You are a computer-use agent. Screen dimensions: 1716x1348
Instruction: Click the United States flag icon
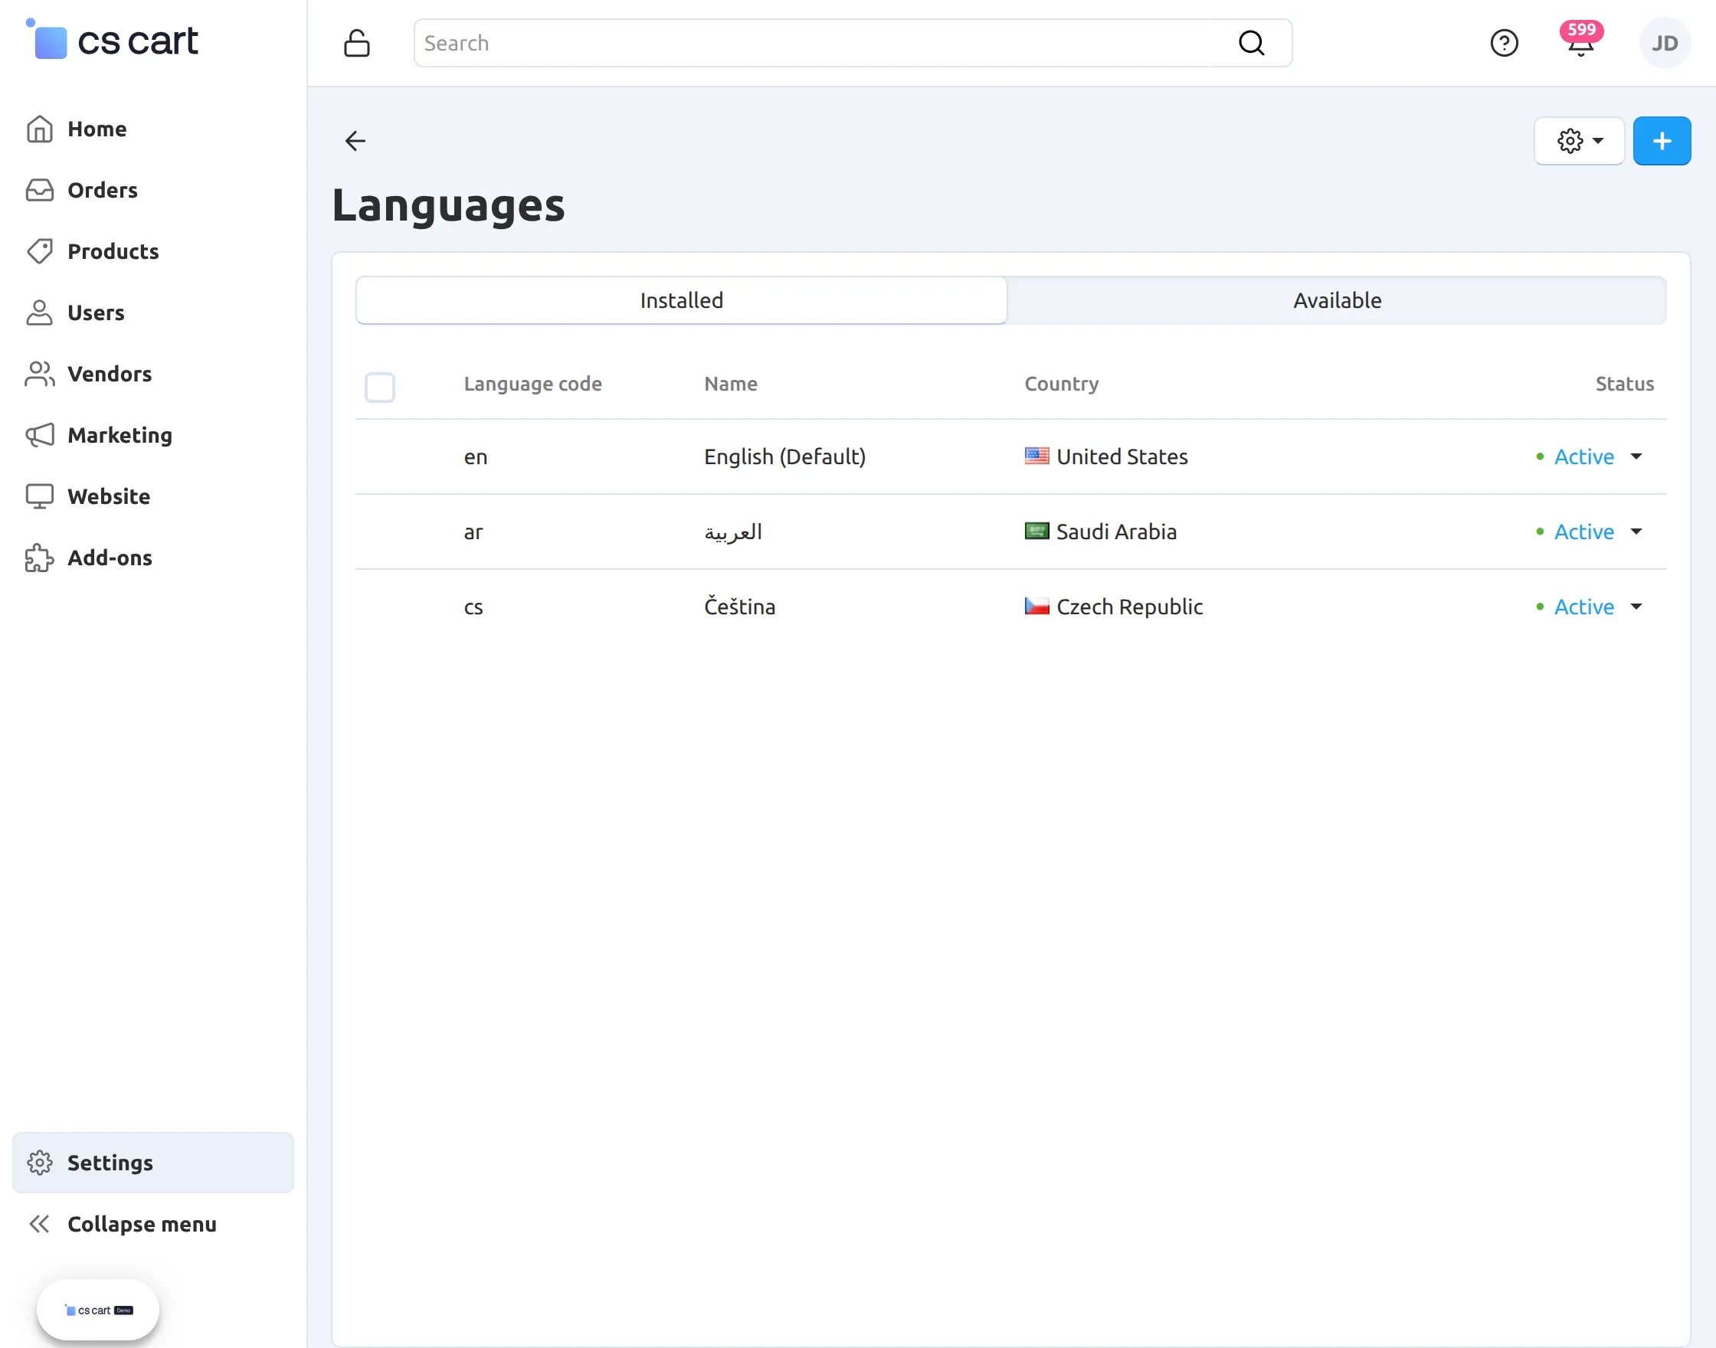tap(1036, 456)
